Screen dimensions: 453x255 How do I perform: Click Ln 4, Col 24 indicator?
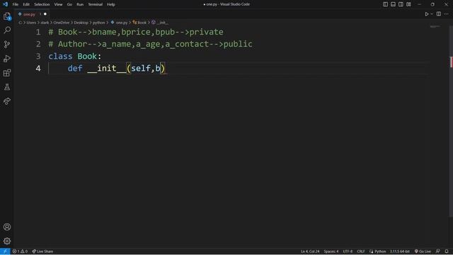[310, 251]
